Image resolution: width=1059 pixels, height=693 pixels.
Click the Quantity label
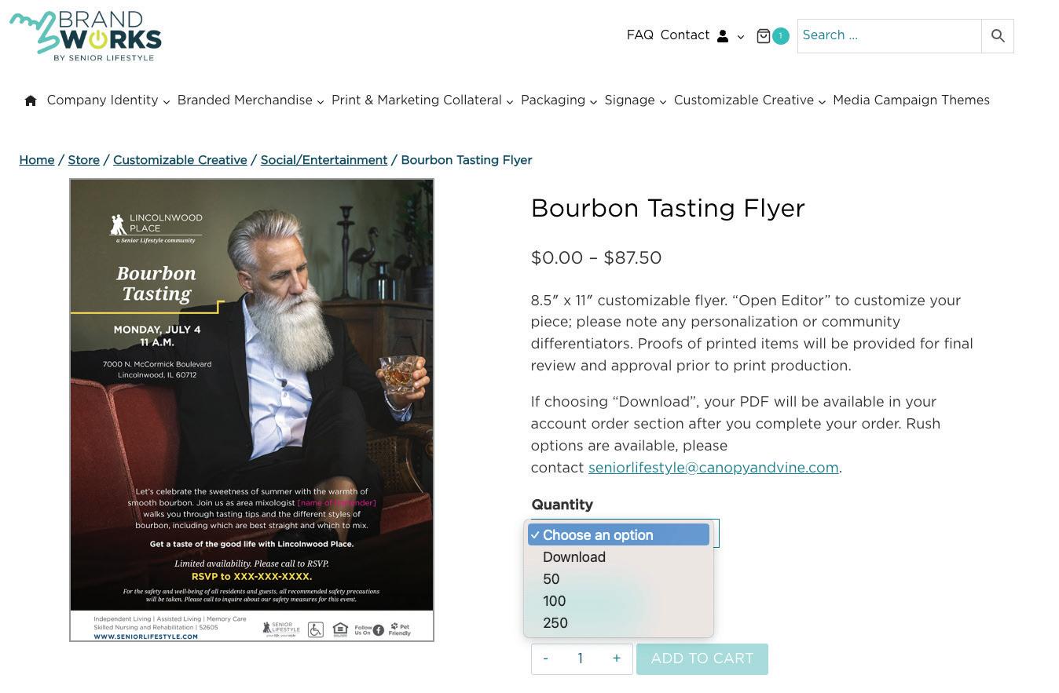click(x=562, y=505)
